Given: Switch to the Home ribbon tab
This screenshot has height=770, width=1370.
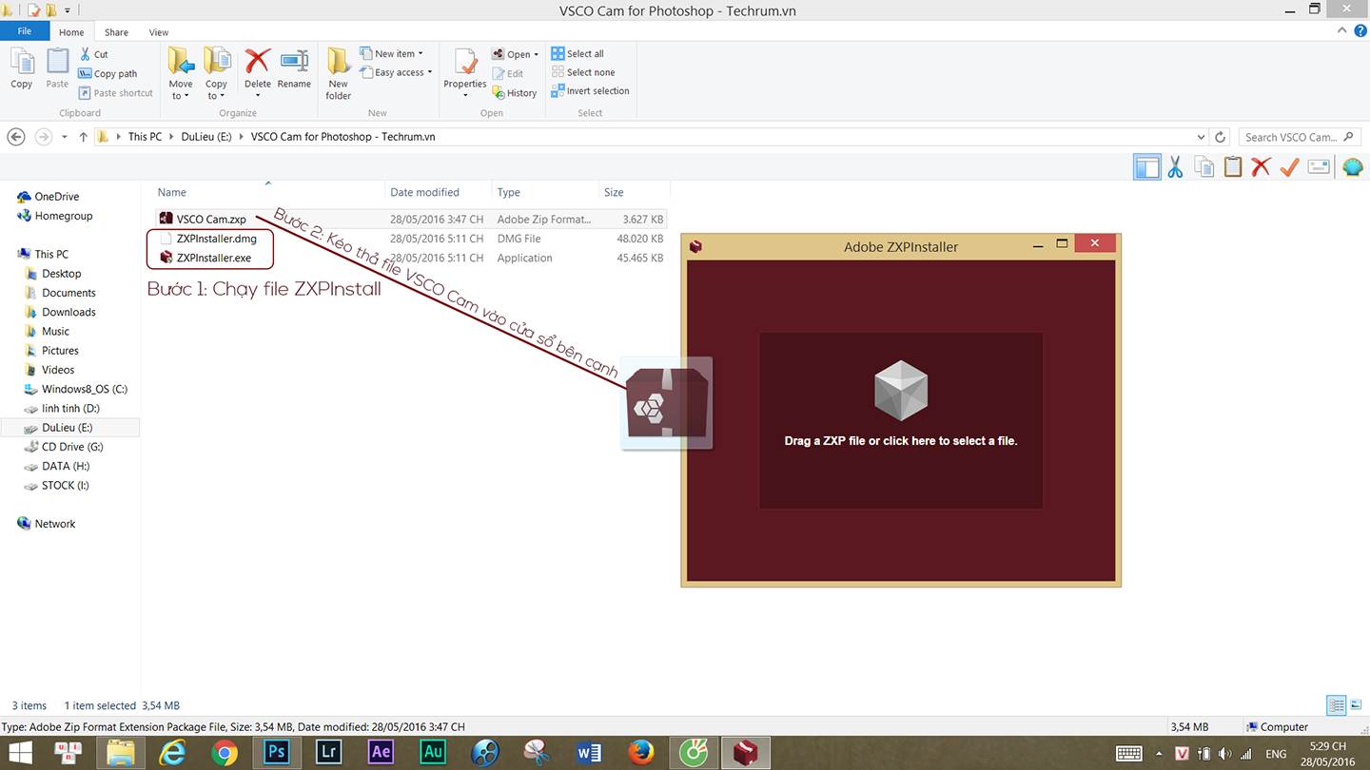Looking at the screenshot, I should point(71,32).
